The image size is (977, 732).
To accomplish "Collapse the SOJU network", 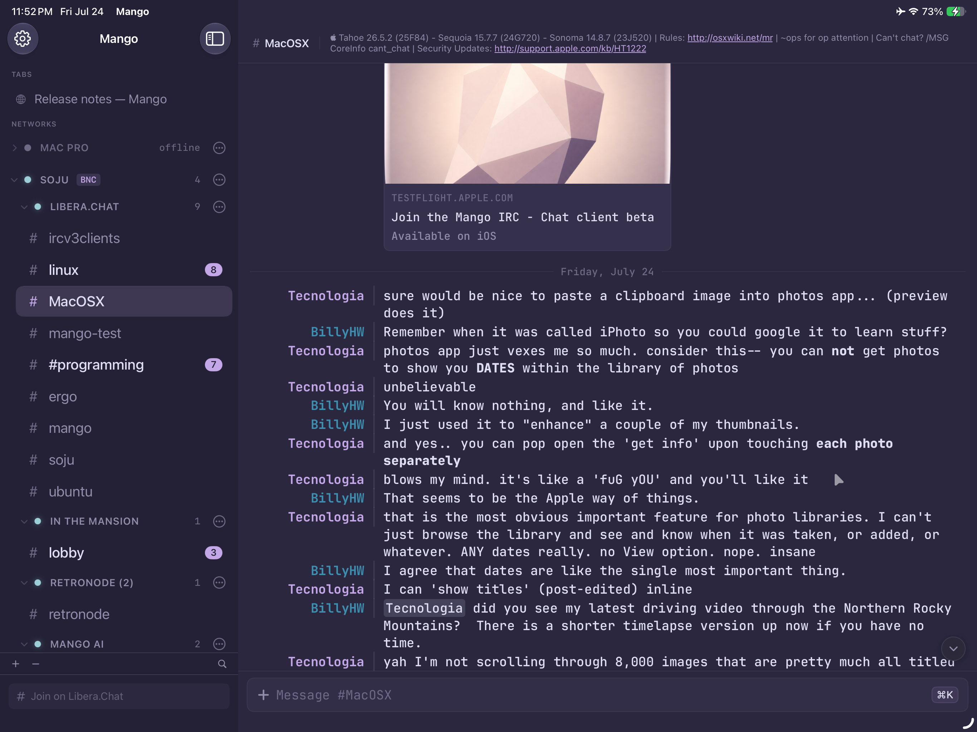I will tap(15, 180).
